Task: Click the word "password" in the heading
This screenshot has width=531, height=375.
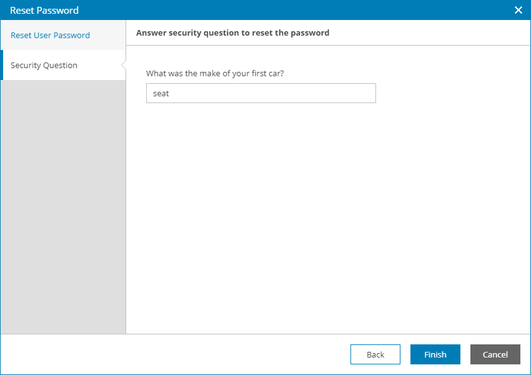Action: tap(309, 32)
